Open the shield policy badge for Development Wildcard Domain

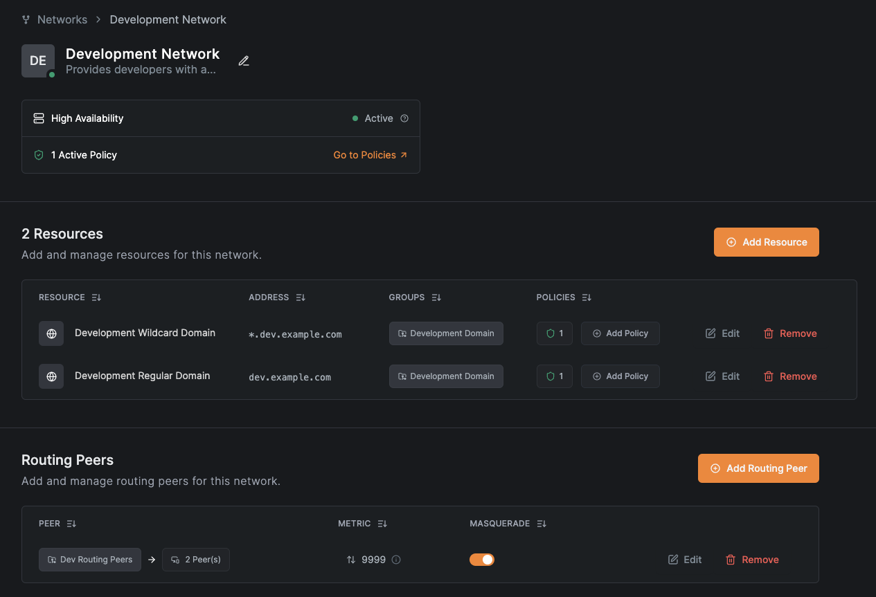coord(554,333)
